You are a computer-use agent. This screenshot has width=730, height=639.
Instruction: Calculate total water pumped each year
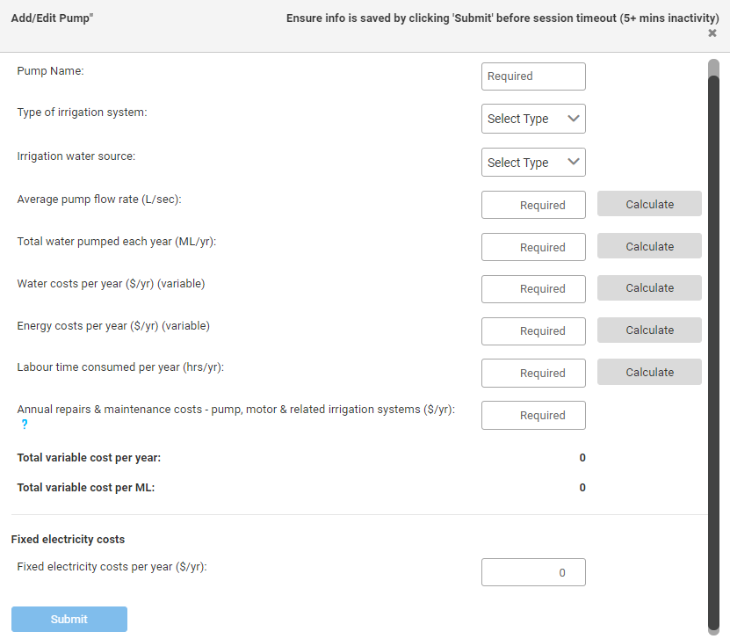[x=649, y=246]
